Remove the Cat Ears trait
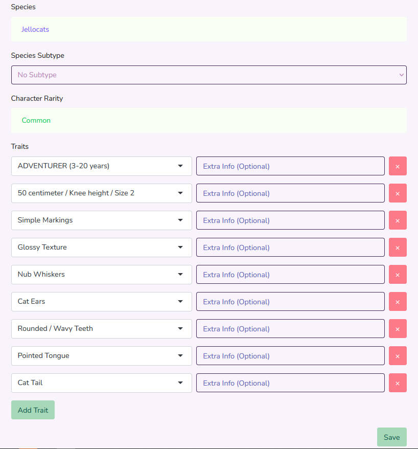Viewport: 418px width, 449px height. pos(398,302)
